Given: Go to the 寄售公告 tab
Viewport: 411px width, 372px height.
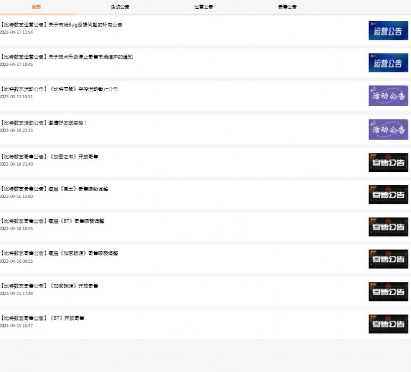Looking at the screenshot, I should (287, 7).
